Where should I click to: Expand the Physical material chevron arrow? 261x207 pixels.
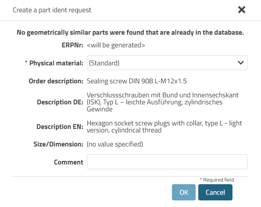point(241,63)
